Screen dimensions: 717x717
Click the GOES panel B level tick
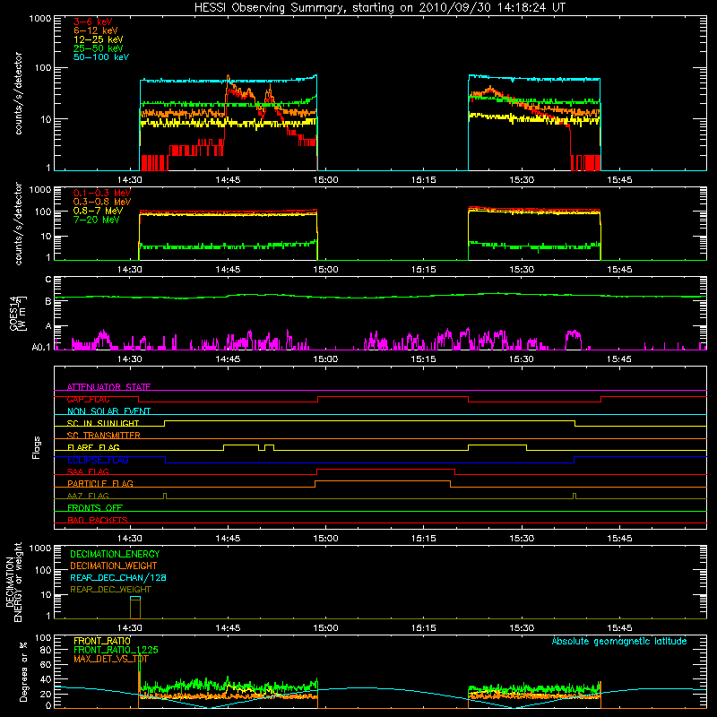[48, 301]
